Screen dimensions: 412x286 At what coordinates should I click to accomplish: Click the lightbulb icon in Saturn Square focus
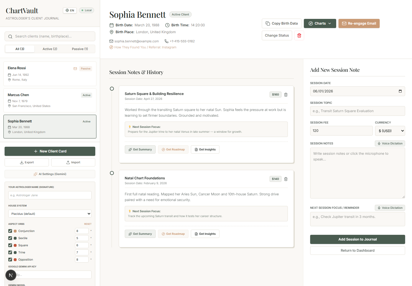pyautogui.click(x=130, y=127)
